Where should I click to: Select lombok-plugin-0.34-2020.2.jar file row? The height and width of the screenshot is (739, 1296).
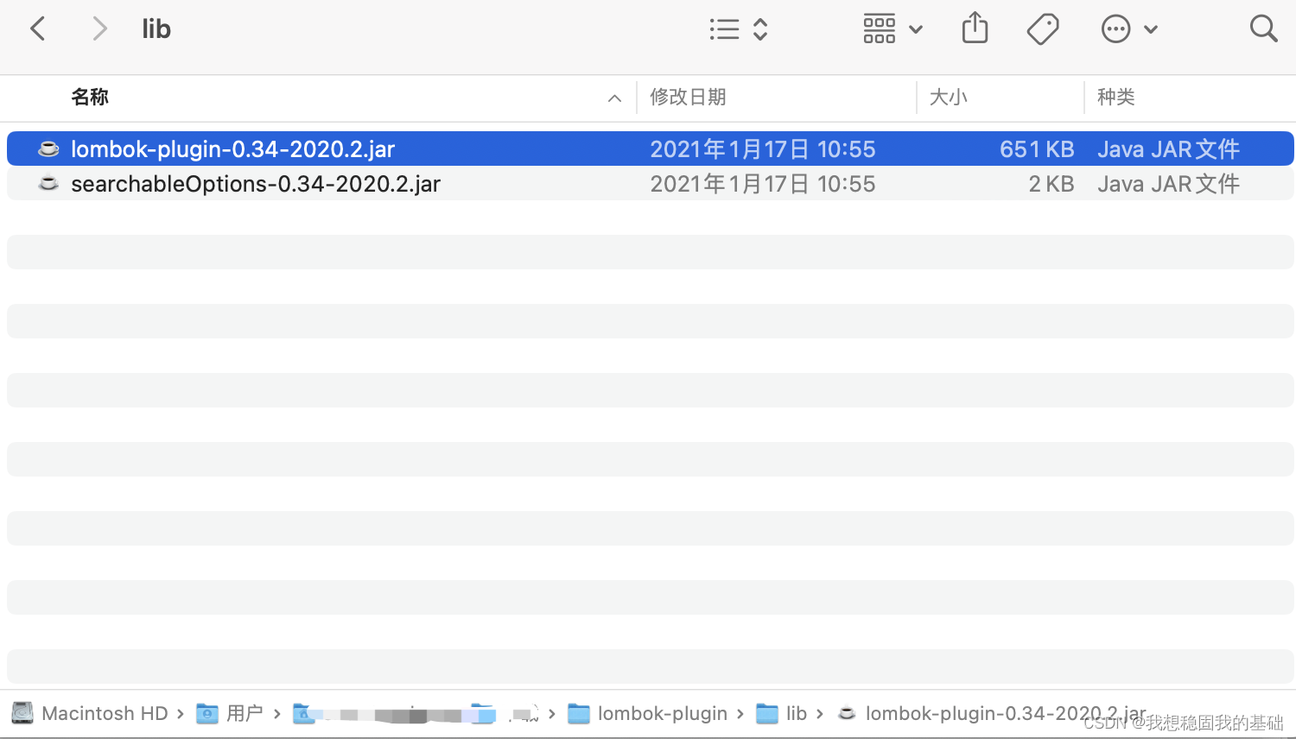651,148
